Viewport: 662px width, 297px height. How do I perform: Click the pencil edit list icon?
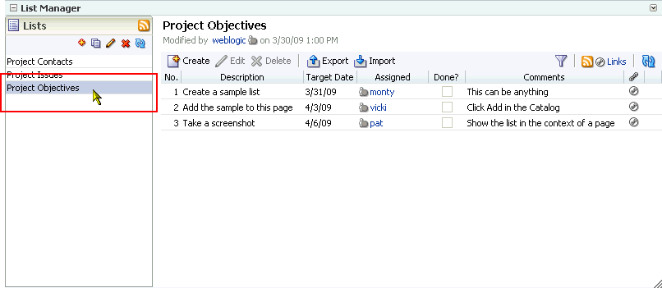(111, 43)
